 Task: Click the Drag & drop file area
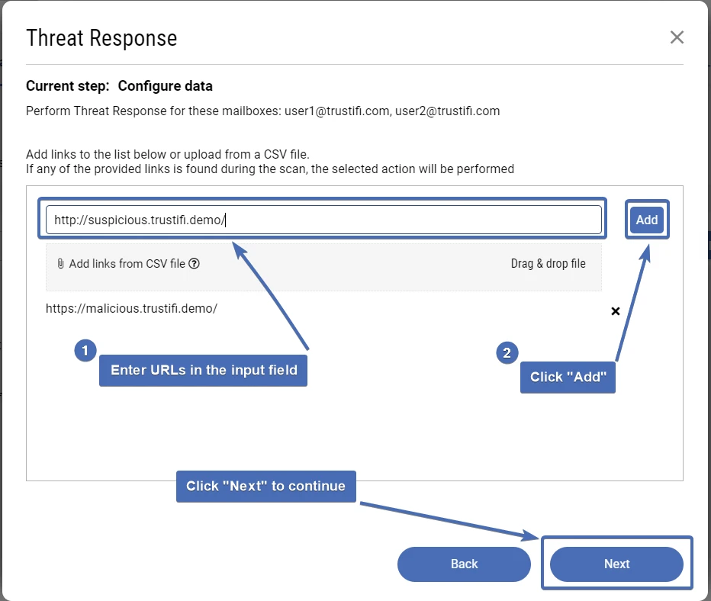point(549,263)
